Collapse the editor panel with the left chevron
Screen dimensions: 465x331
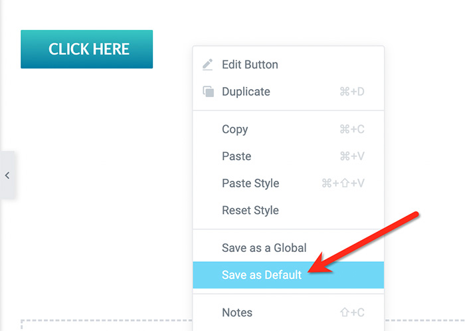pos(7,175)
